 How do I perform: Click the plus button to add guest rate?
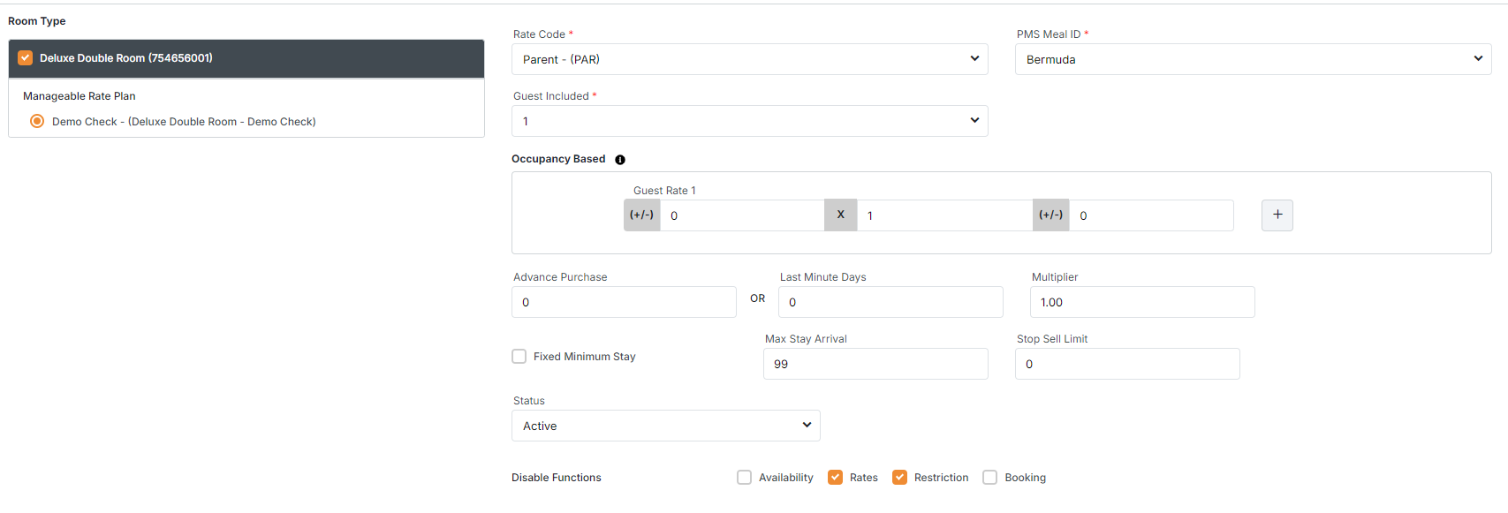click(x=1277, y=215)
